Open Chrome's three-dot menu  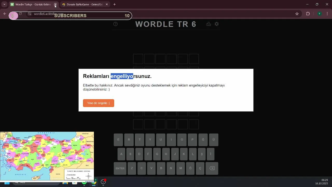pyautogui.click(x=327, y=14)
